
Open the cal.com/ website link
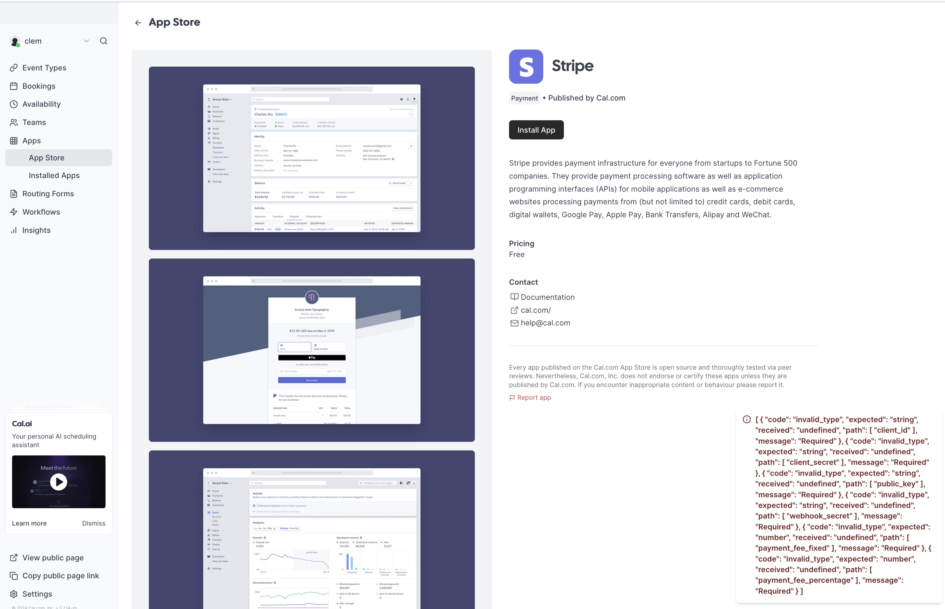coord(535,309)
